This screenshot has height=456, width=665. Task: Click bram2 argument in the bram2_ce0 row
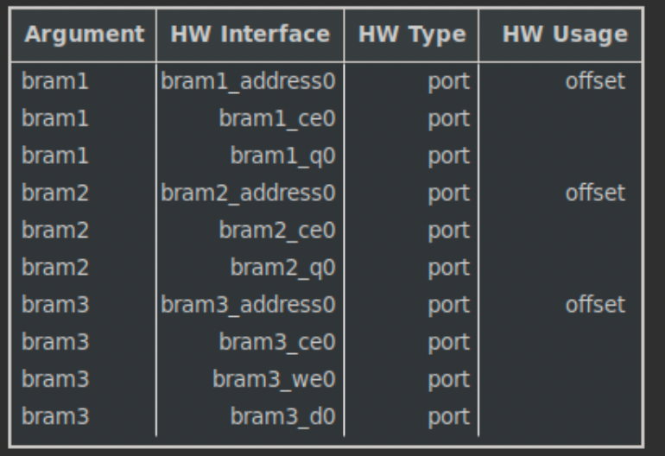(55, 231)
